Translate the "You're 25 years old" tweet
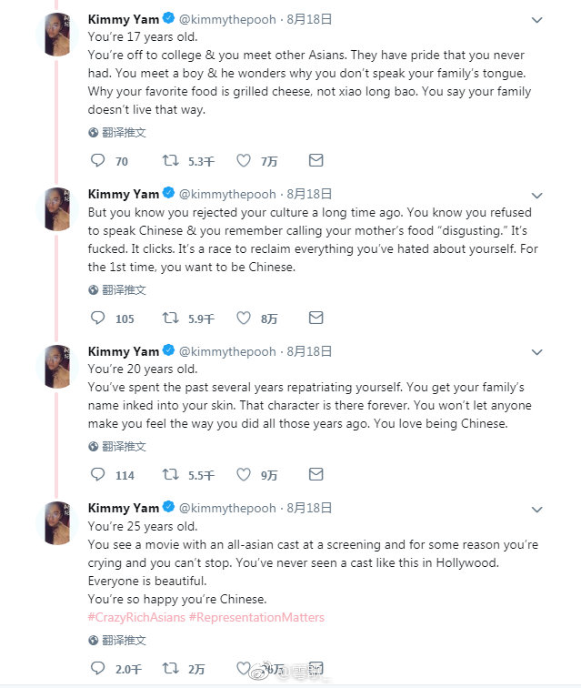This screenshot has height=688, width=581. tap(117, 641)
